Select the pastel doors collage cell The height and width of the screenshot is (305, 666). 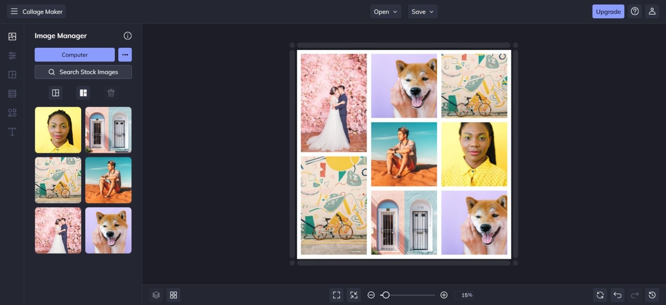tap(404, 223)
